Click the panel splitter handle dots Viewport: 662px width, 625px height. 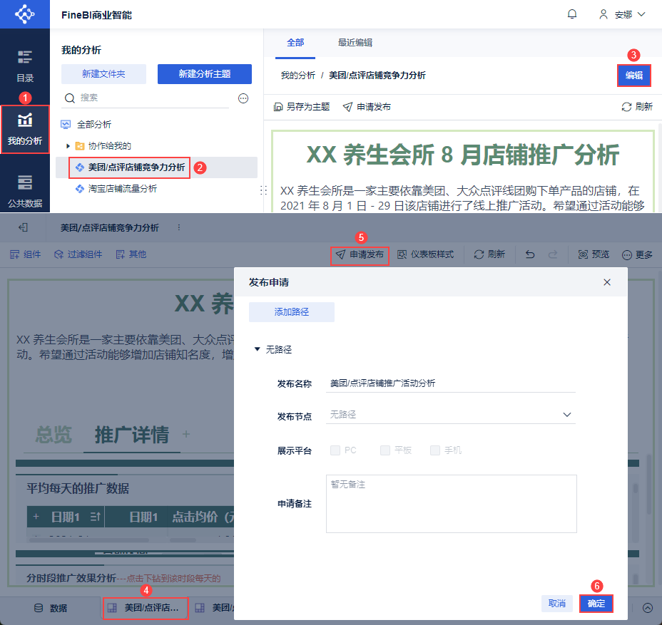(x=263, y=190)
